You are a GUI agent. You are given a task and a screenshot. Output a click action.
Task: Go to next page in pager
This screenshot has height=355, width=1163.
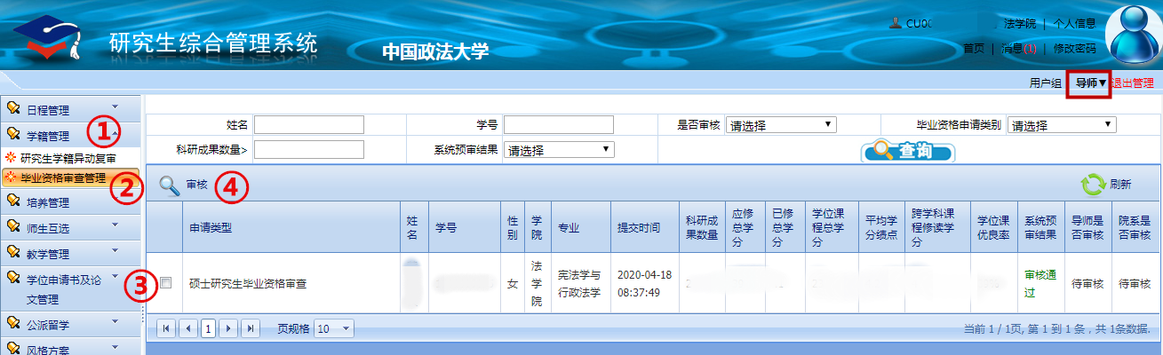click(x=228, y=328)
